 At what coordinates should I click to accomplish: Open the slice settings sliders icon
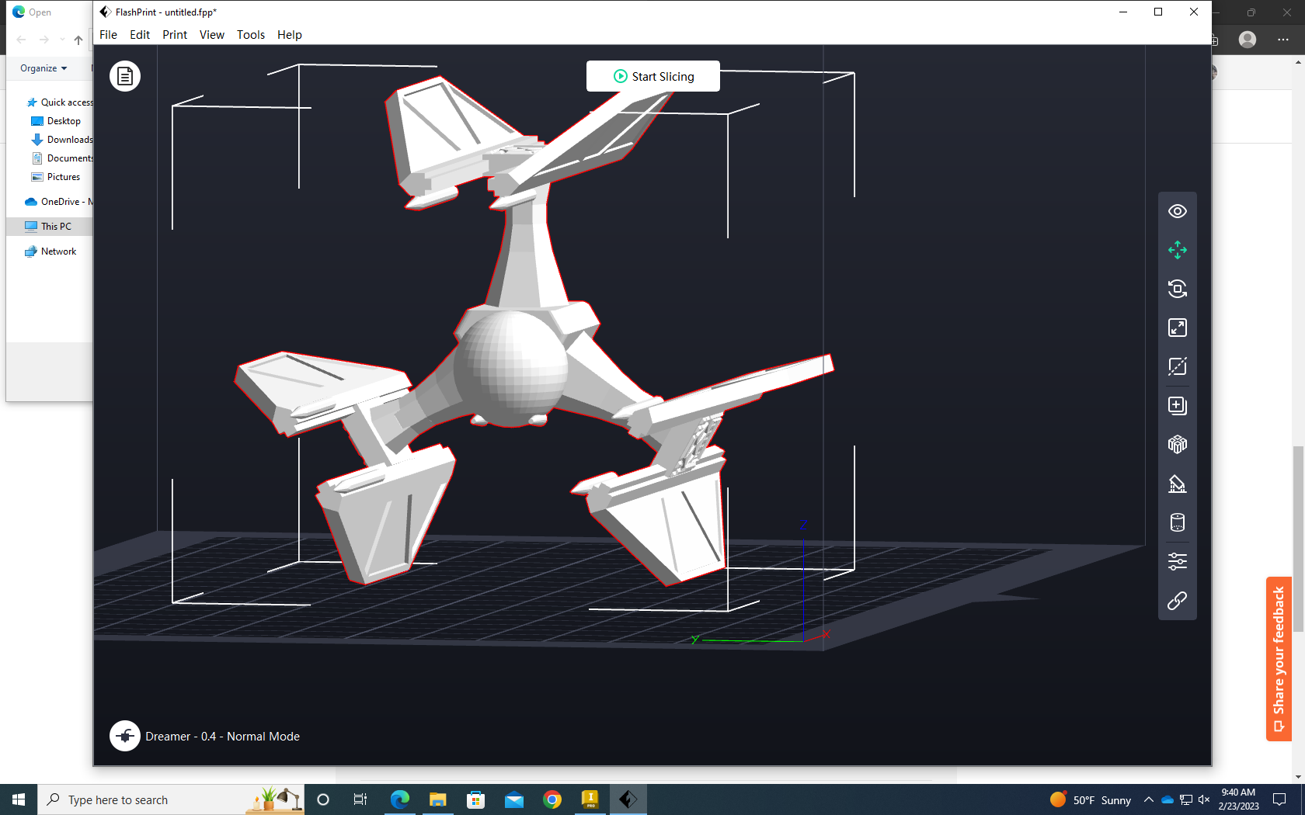(1178, 561)
